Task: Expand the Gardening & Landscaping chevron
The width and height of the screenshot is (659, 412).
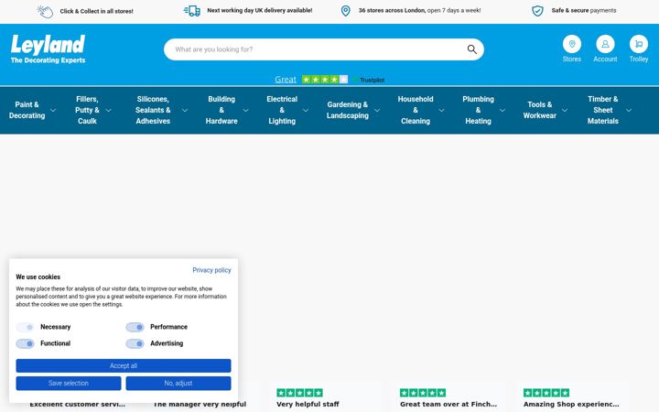Action: [x=377, y=110]
